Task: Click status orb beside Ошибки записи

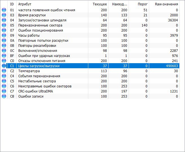Action: 4,96
